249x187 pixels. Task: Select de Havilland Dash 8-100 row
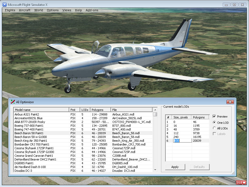(x=83, y=167)
